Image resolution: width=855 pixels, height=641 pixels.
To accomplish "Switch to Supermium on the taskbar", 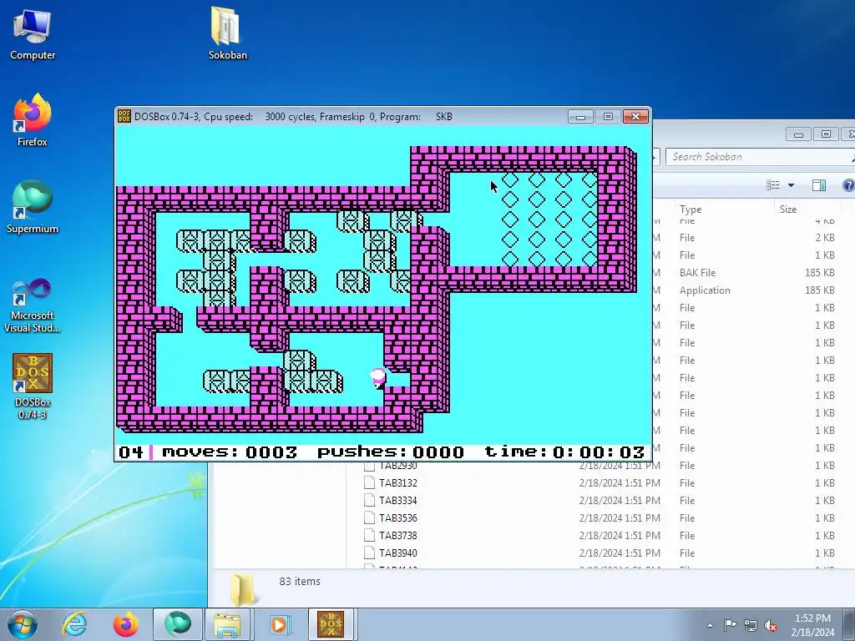I will (178, 624).
